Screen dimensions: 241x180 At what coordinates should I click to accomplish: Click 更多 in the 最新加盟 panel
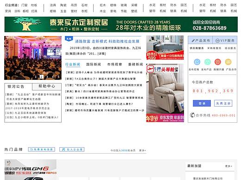228,166
